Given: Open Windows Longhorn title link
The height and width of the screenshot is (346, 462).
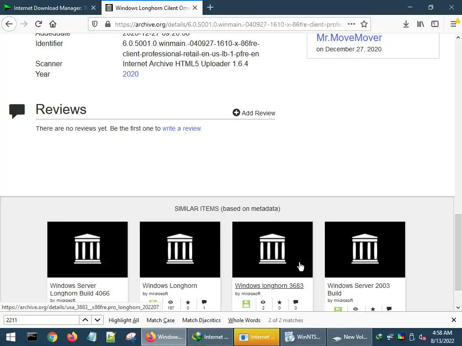Looking at the screenshot, I should [170, 286].
